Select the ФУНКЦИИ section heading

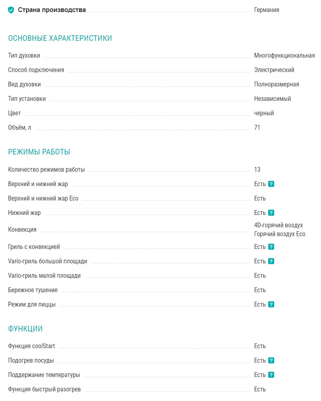tap(25, 329)
